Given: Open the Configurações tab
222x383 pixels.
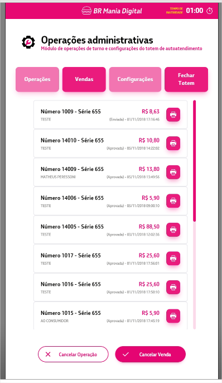Looking at the screenshot, I should point(135,79).
